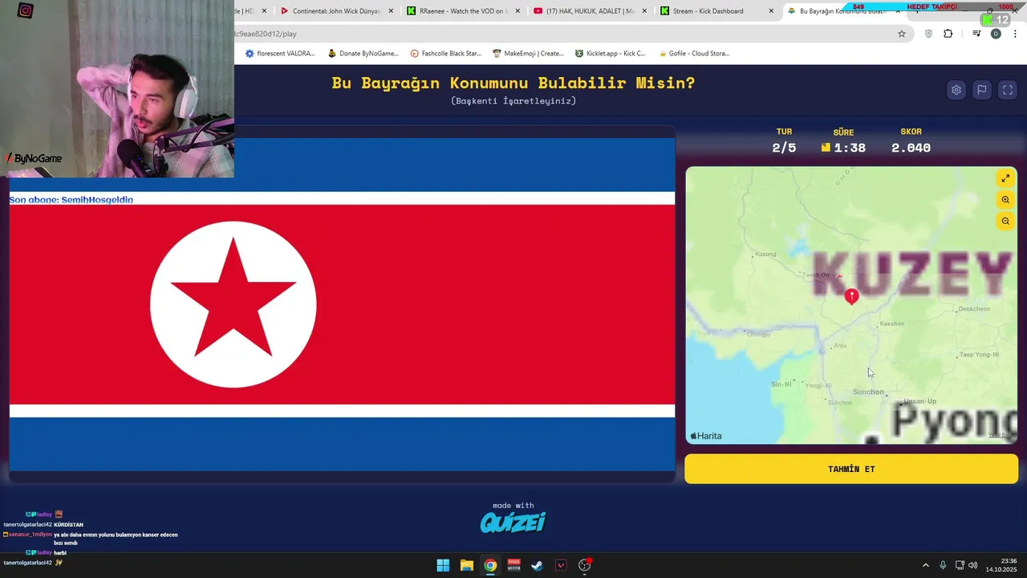Click Deokcheon label on the map
Viewport: 1027px width, 578px height.
pos(974,308)
